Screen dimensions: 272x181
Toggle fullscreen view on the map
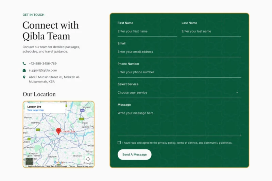pos(88,159)
